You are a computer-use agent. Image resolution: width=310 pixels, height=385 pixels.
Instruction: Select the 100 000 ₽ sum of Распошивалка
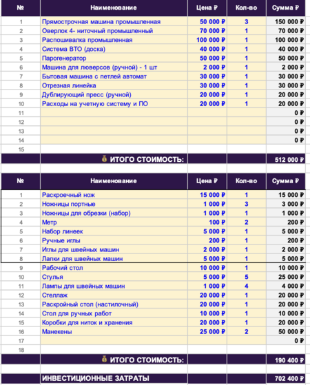pyautogui.click(x=286, y=40)
